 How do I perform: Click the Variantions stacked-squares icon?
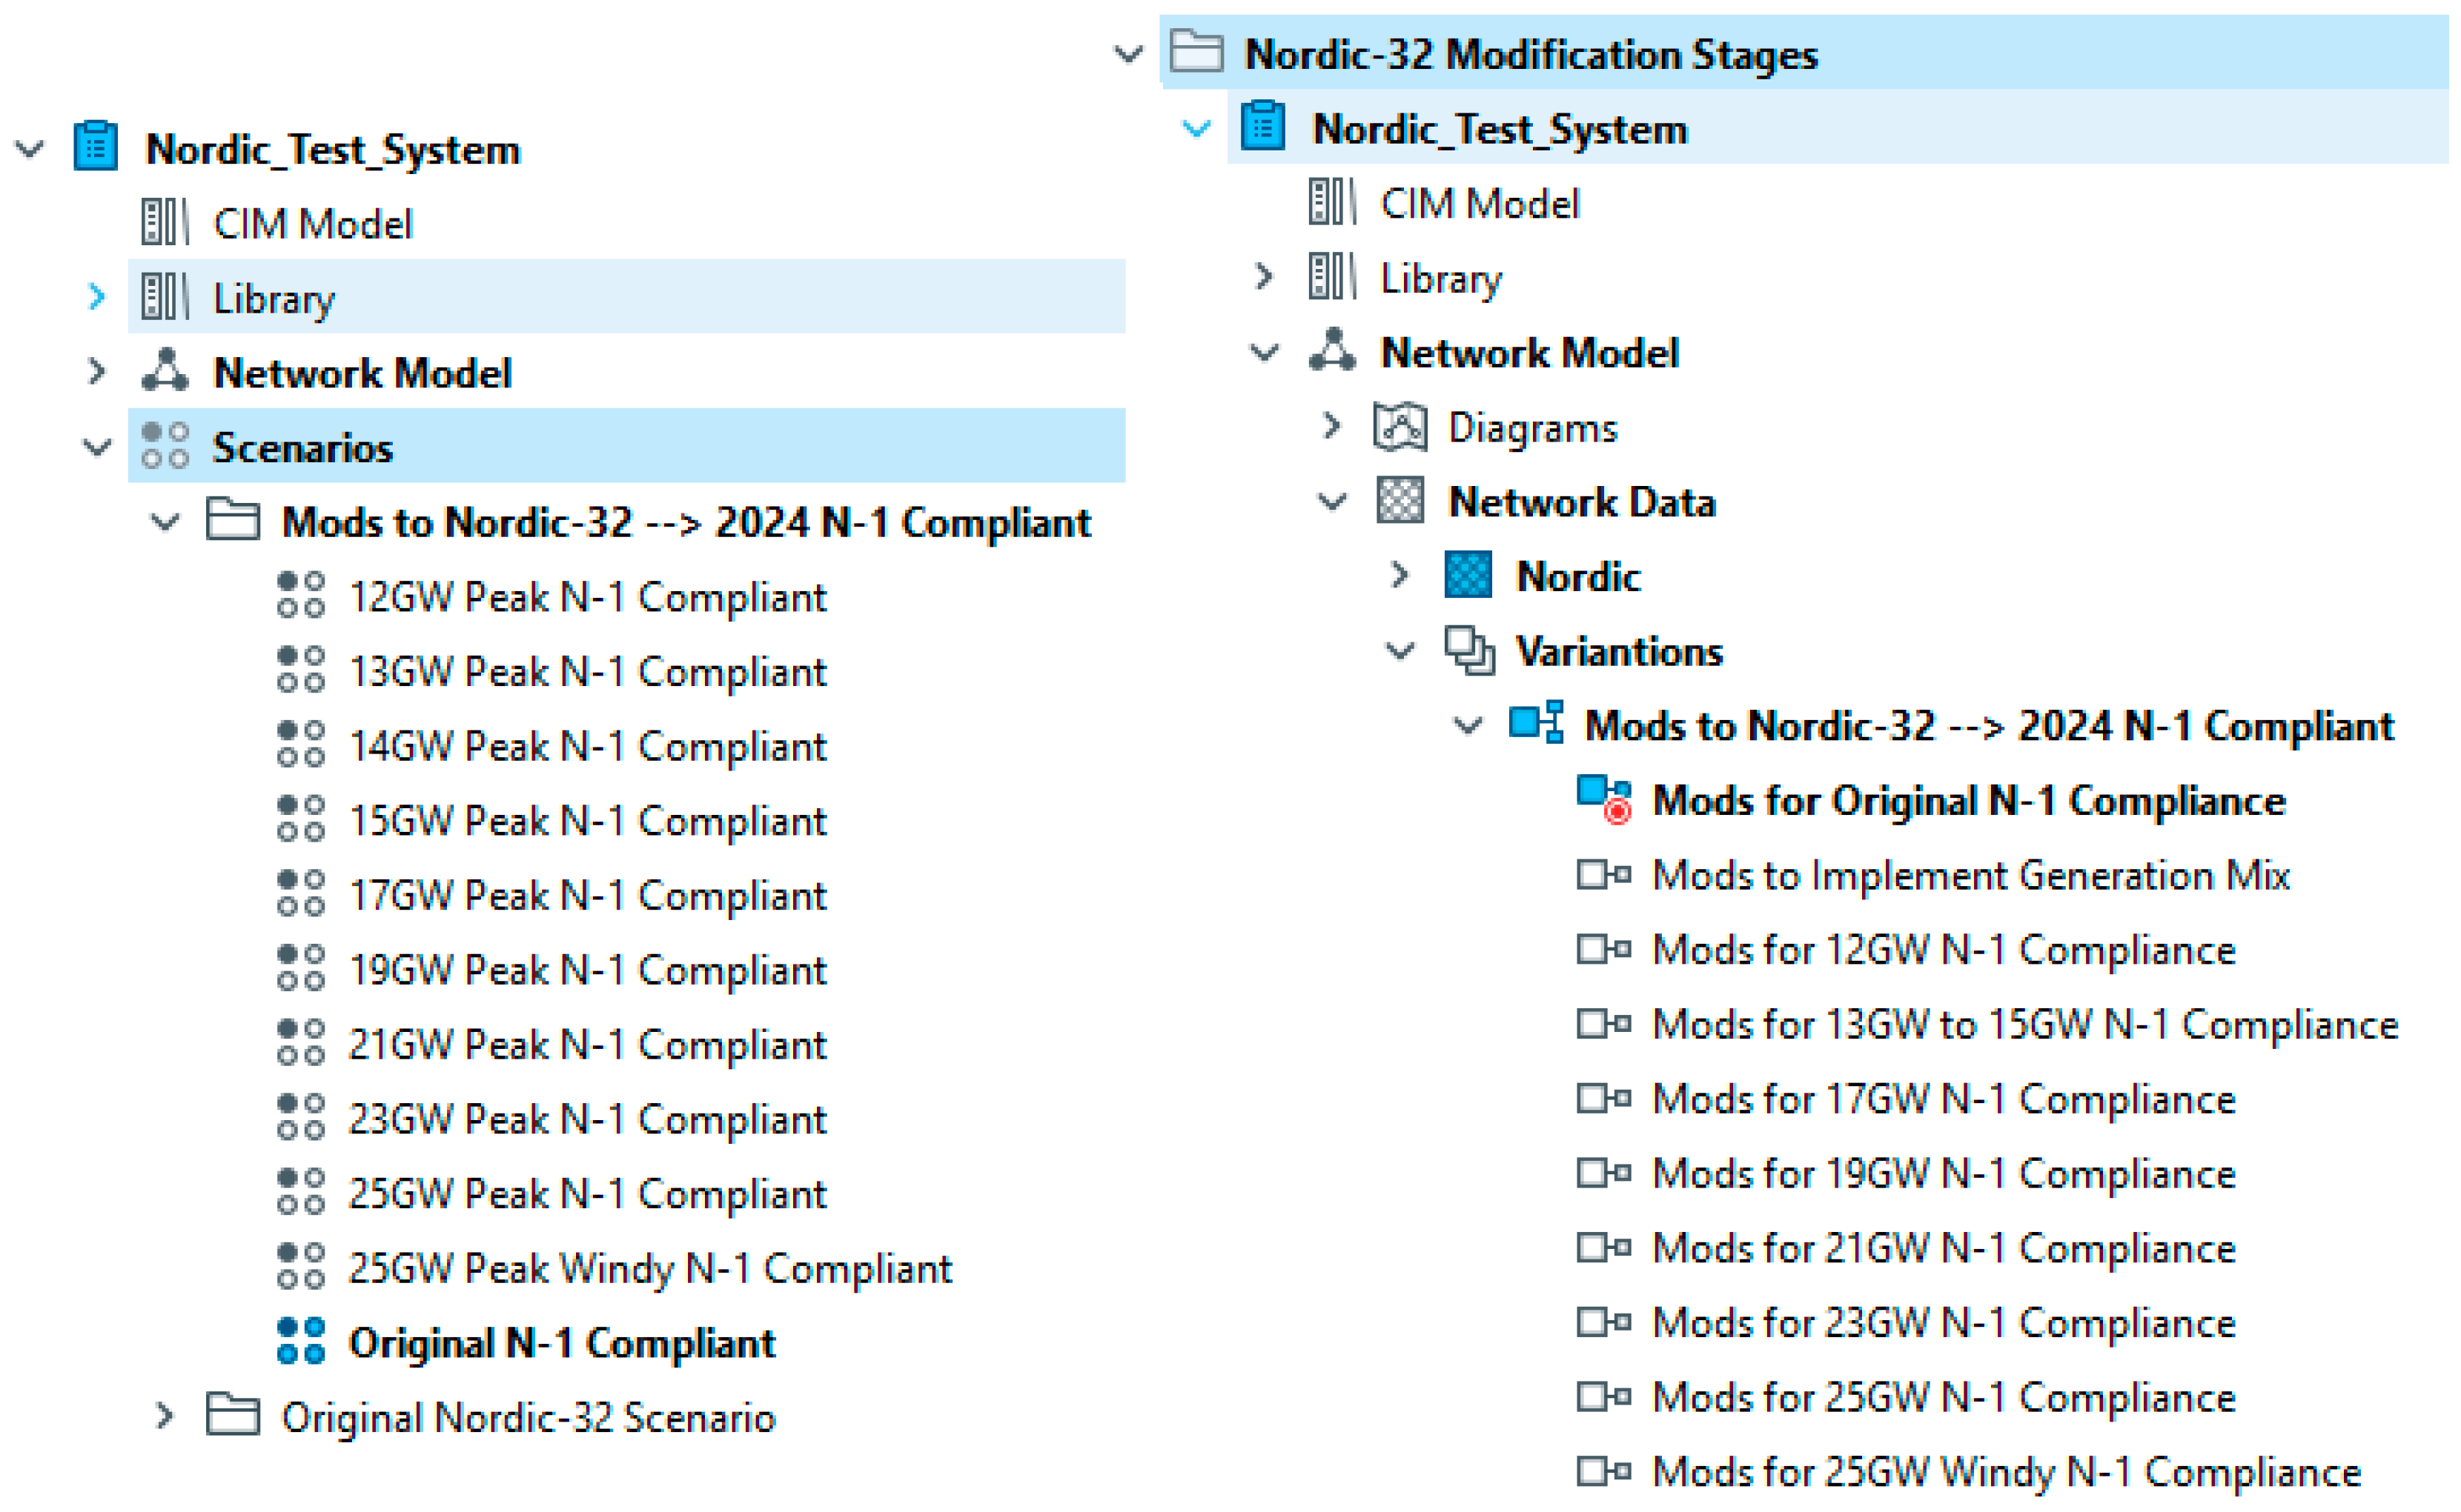click(x=1468, y=651)
